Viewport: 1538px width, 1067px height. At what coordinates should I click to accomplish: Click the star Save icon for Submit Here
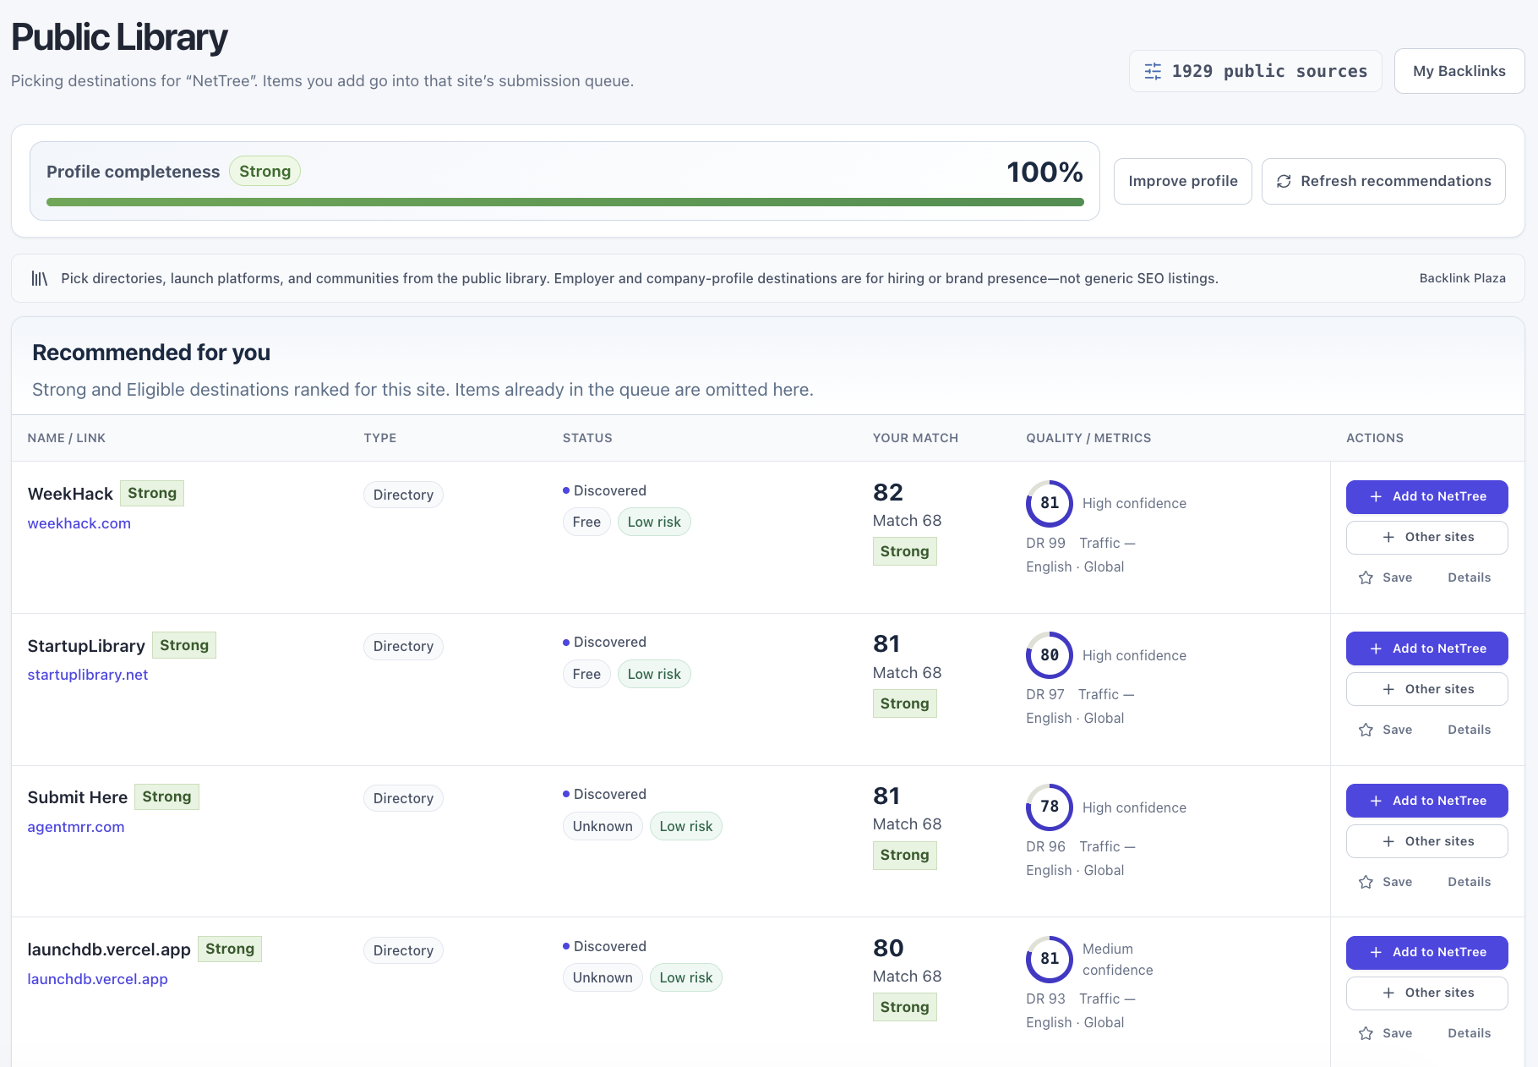click(x=1366, y=882)
